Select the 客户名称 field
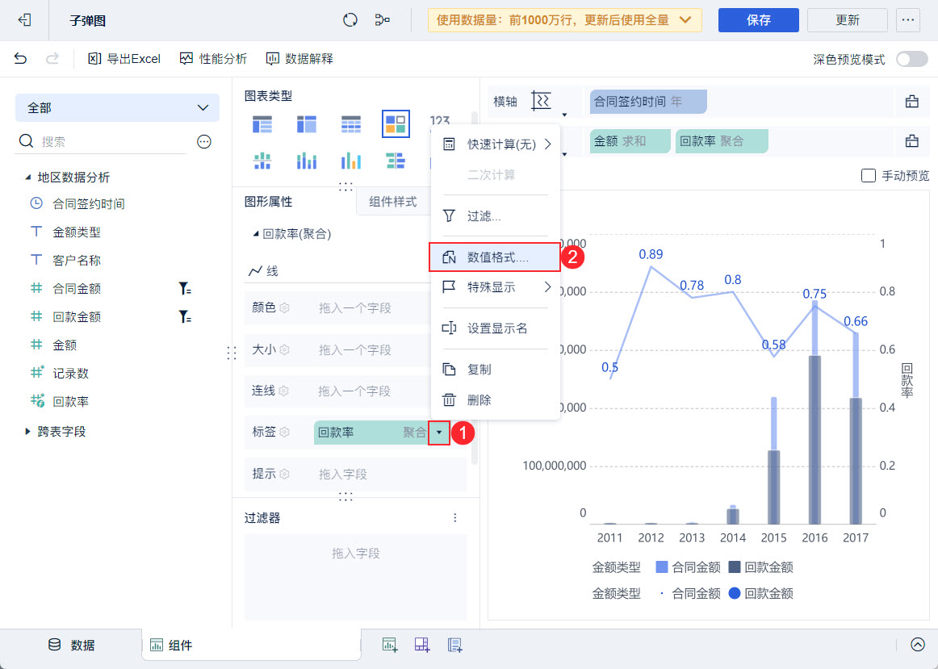Image resolution: width=938 pixels, height=669 pixels. [76, 260]
